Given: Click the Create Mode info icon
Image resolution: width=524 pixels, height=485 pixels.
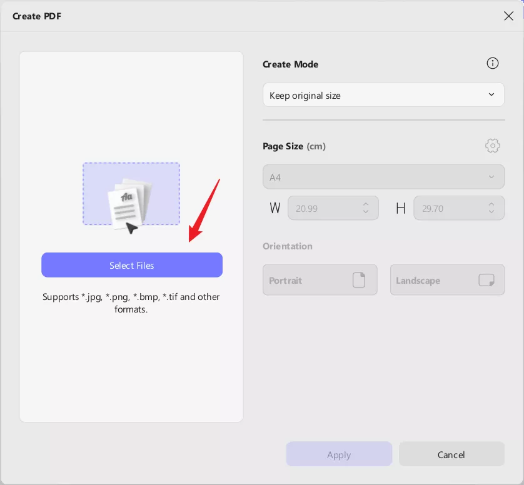Looking at the screenshot, I should coord(493,64).
